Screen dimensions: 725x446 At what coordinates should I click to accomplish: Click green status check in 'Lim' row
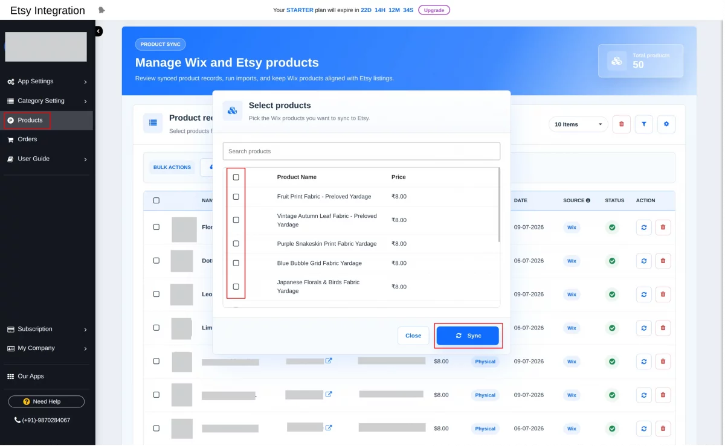(x=612, y=328)
